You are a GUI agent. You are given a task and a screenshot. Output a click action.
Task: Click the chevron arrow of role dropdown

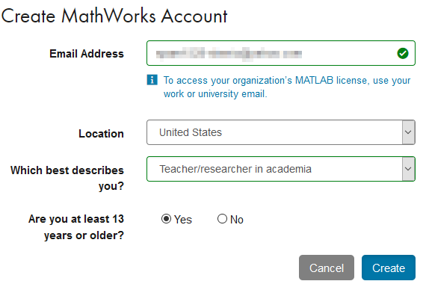click(408, 169)
